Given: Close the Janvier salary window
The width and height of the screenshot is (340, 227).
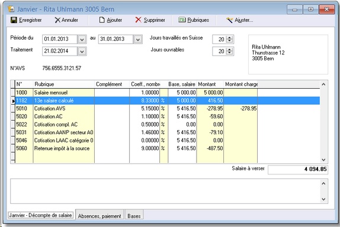Looking at the screenshot, I should [x=326, y=9].
